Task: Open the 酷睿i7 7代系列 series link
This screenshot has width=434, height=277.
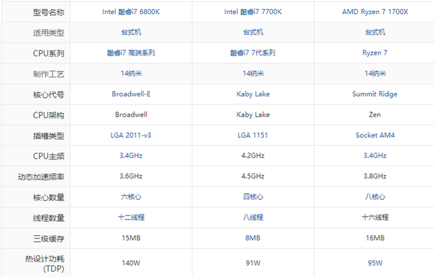Action: pos(253,53)
